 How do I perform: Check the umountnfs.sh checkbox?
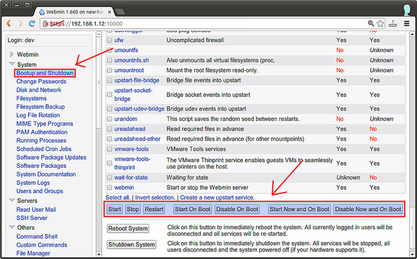pos(109,61)
